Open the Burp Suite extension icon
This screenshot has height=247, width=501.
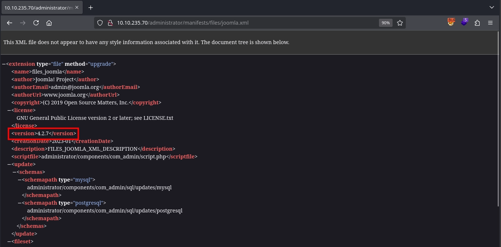coord(451,22)
